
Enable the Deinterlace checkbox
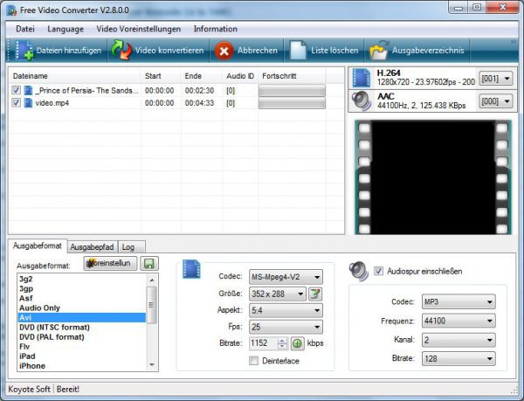coord(253,361)
